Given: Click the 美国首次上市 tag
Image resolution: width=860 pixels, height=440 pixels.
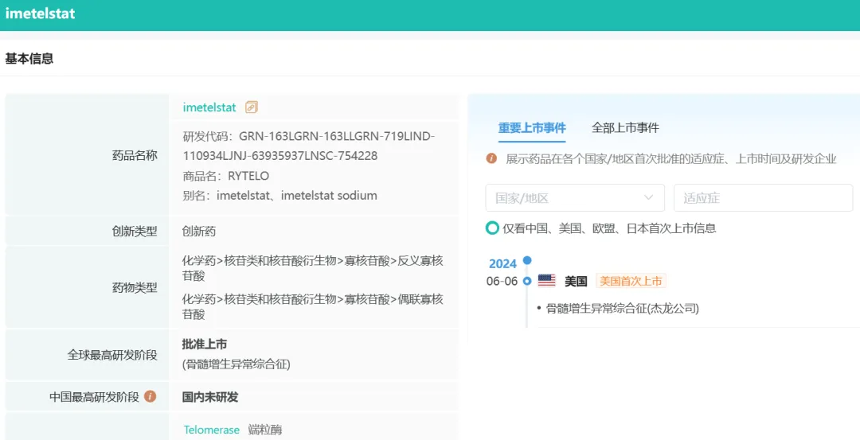Looking at the screenshot, I should [x=631, y=281].
